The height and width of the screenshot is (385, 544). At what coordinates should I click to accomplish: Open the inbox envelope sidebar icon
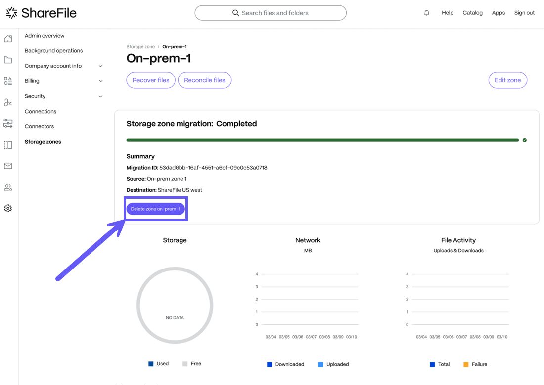click(8, 166)
